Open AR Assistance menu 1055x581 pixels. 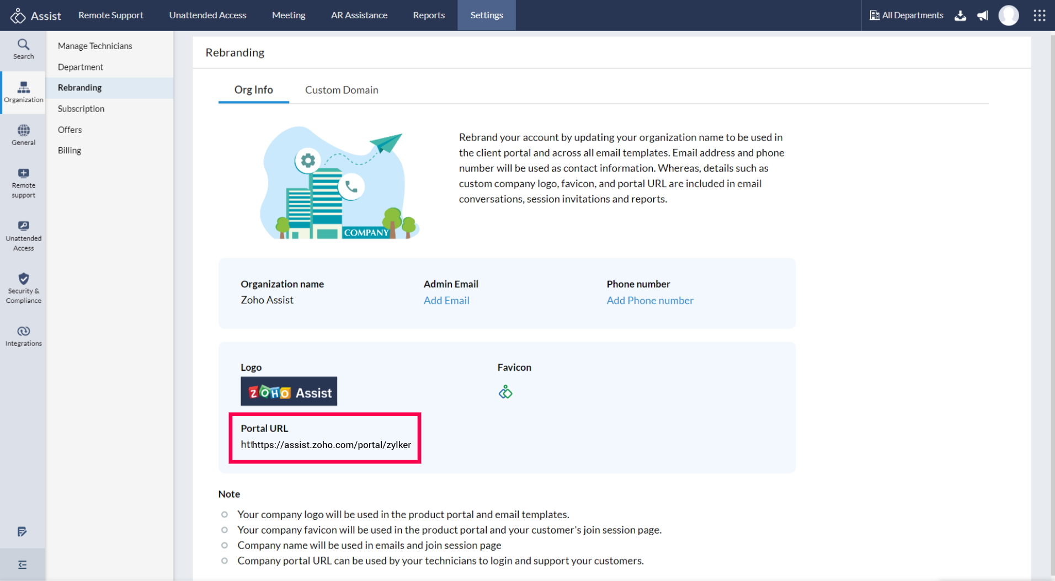point(359,15)
